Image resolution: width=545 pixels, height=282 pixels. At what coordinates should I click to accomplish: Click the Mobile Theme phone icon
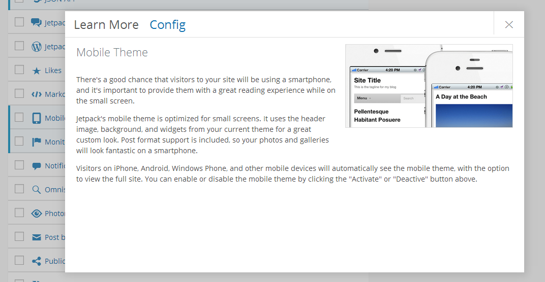pyautogui.click(x=36, y=118)
